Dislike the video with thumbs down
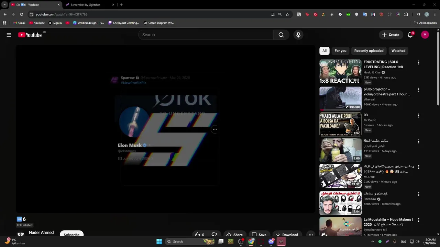 pos(214,235)
